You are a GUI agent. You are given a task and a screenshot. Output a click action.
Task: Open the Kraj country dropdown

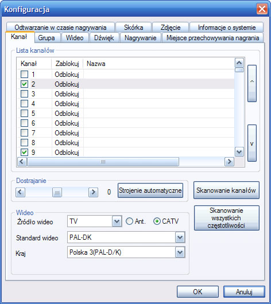180,252
